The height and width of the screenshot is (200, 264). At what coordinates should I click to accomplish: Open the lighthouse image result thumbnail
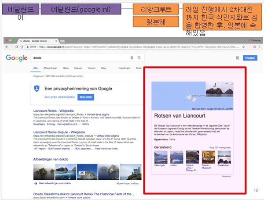131,172
